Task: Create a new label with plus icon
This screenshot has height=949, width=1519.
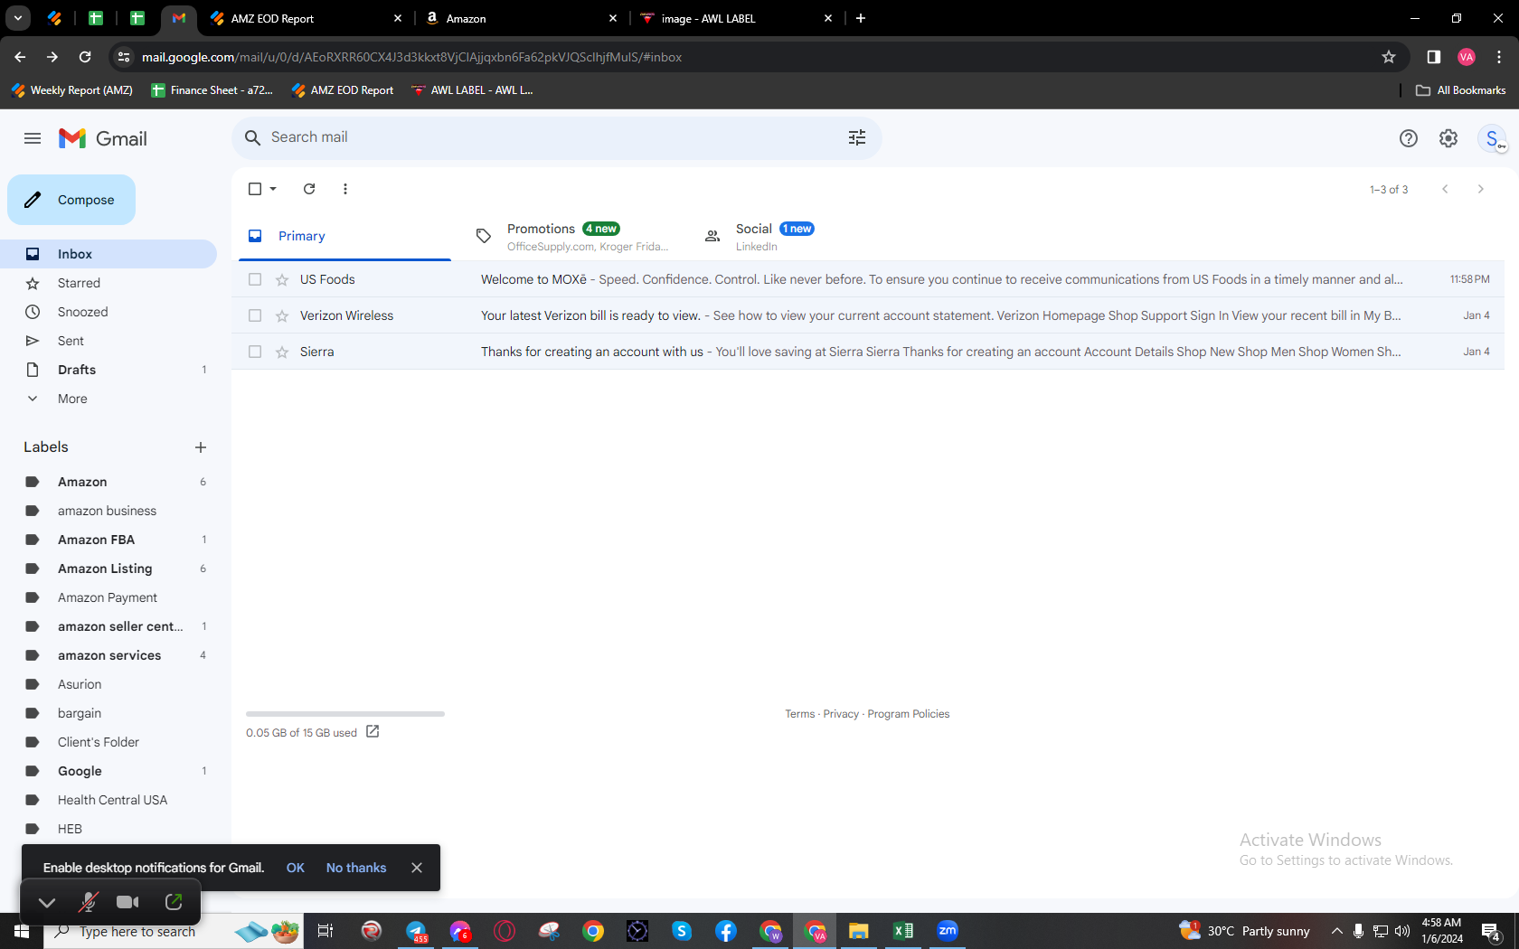Action: pyautogui.click(x=201, y=447)
